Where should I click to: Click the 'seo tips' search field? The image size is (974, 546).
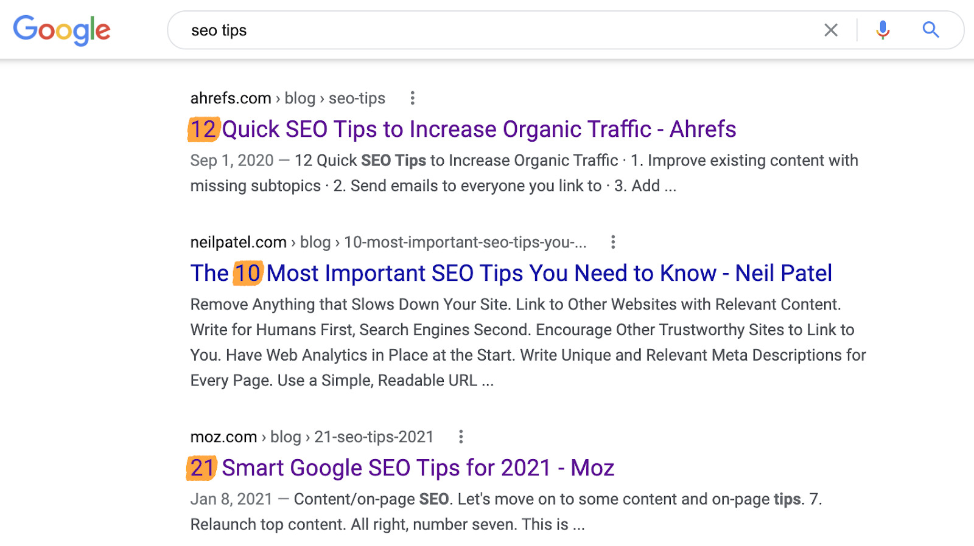click(487, 30)
